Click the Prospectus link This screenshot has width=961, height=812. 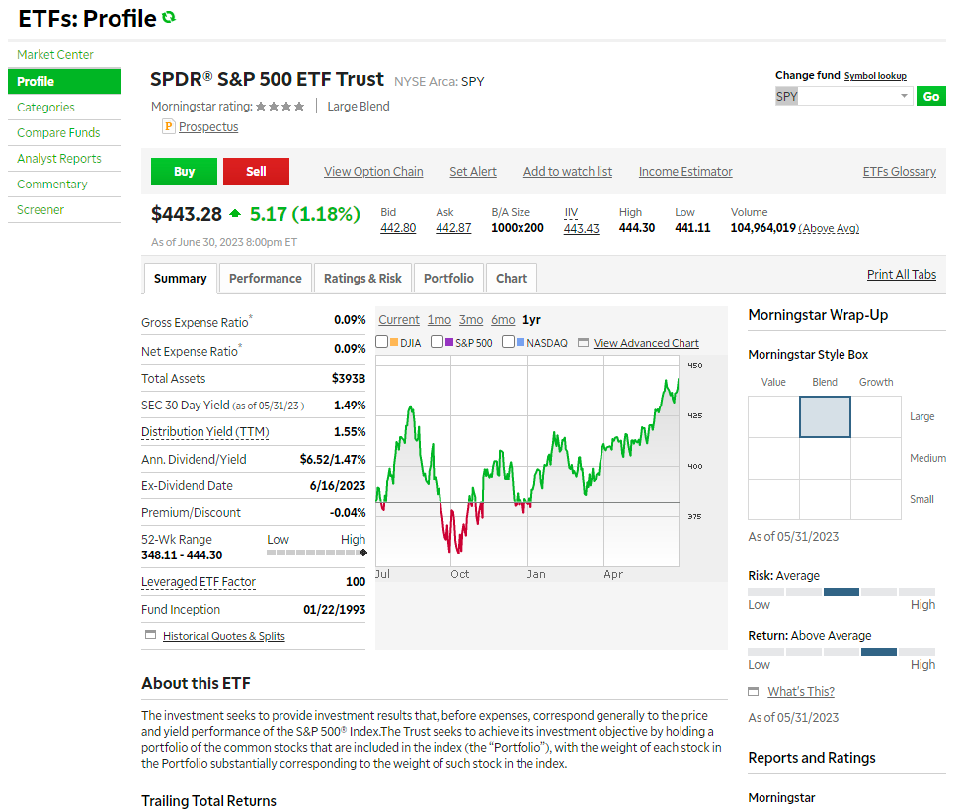pyautogui.click(x=208, y=126)
